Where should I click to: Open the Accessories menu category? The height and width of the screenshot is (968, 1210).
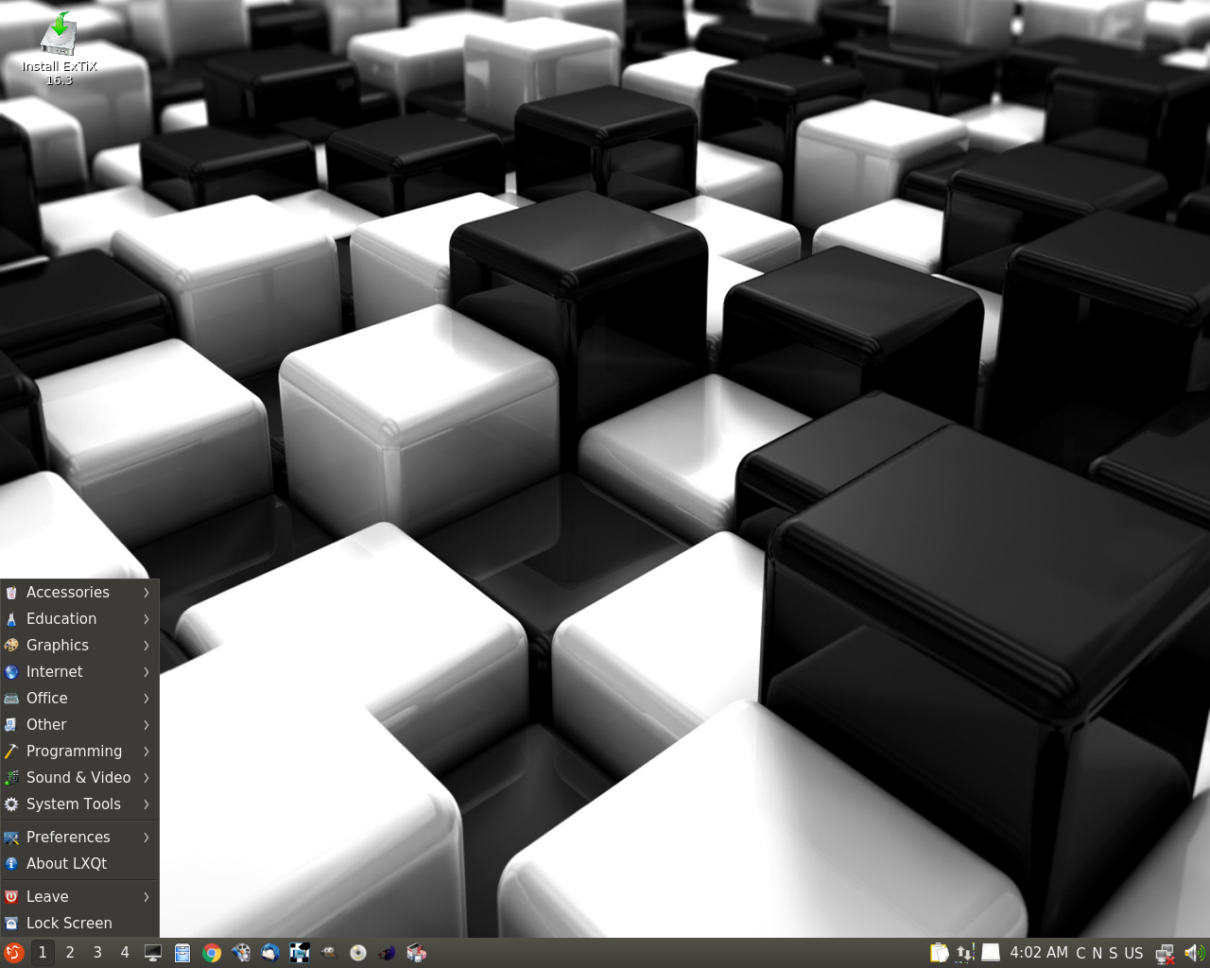click(x=79, y=593)
